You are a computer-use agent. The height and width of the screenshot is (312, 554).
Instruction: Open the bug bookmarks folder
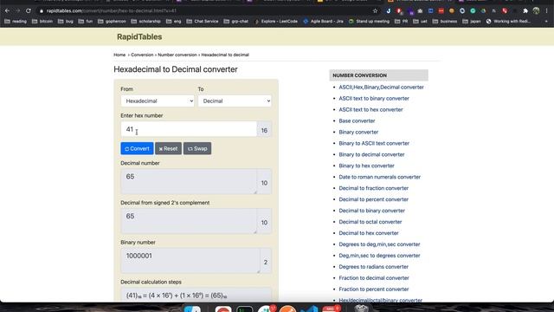[x=66, y=21]
